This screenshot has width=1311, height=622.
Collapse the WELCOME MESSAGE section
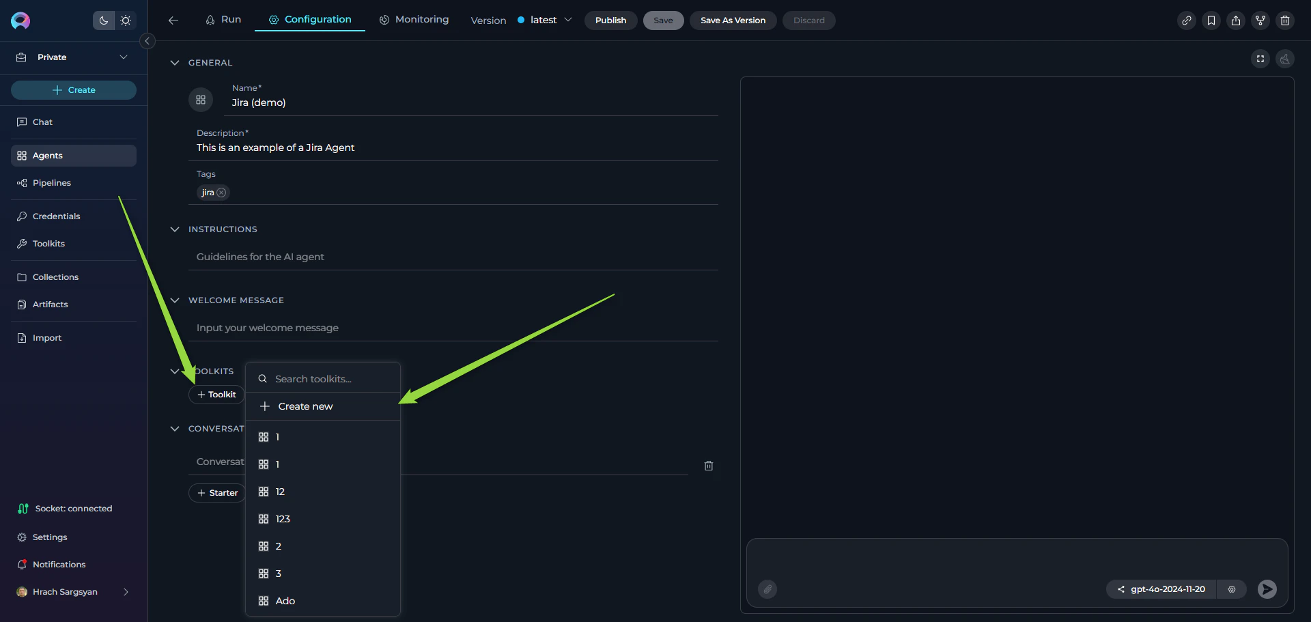click(175, 300)
